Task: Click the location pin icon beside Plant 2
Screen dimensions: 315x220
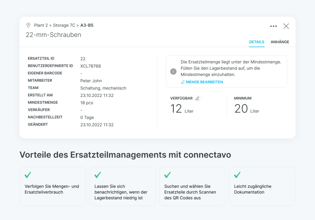Action: click(x=28, y=25)
